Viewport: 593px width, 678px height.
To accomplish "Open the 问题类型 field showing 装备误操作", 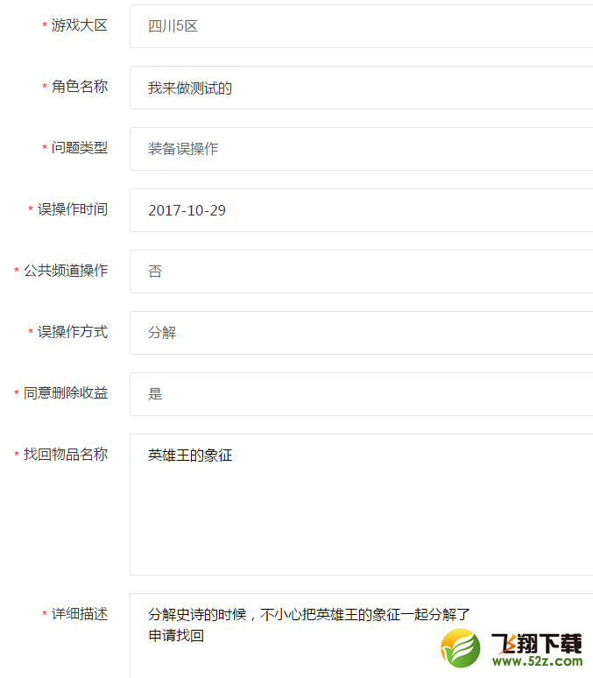I will click(x=362, y=149).
